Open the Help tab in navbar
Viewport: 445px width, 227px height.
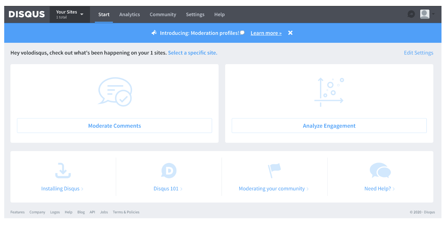pos(219,14)
